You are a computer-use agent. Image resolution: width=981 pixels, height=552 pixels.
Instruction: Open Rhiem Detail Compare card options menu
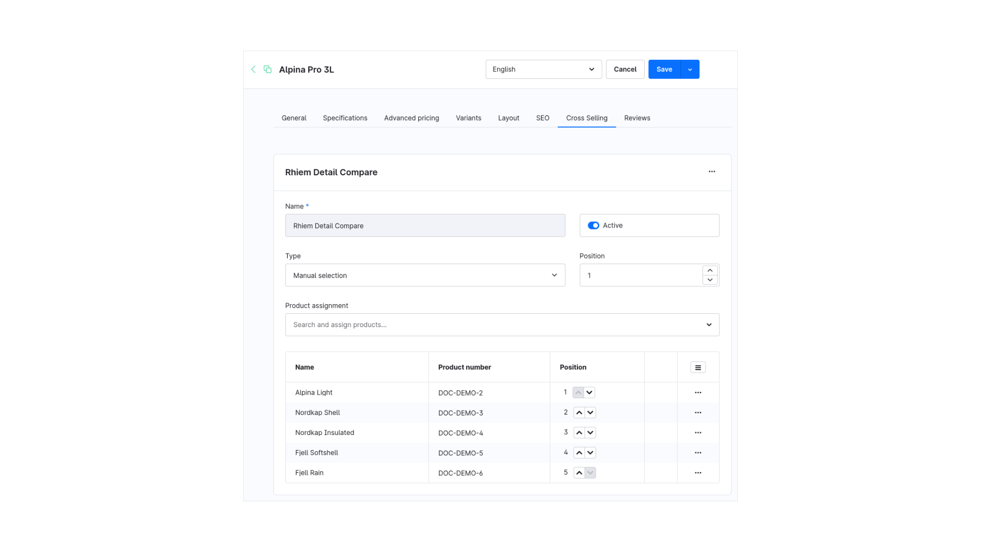(x=712, y=172)
